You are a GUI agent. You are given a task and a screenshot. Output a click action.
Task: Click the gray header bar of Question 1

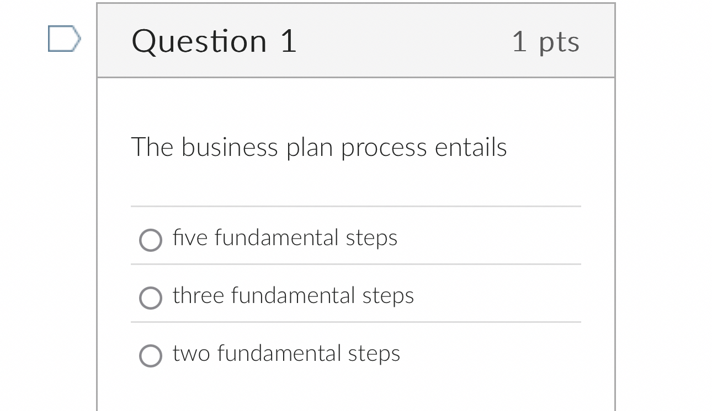coord(386,40)
